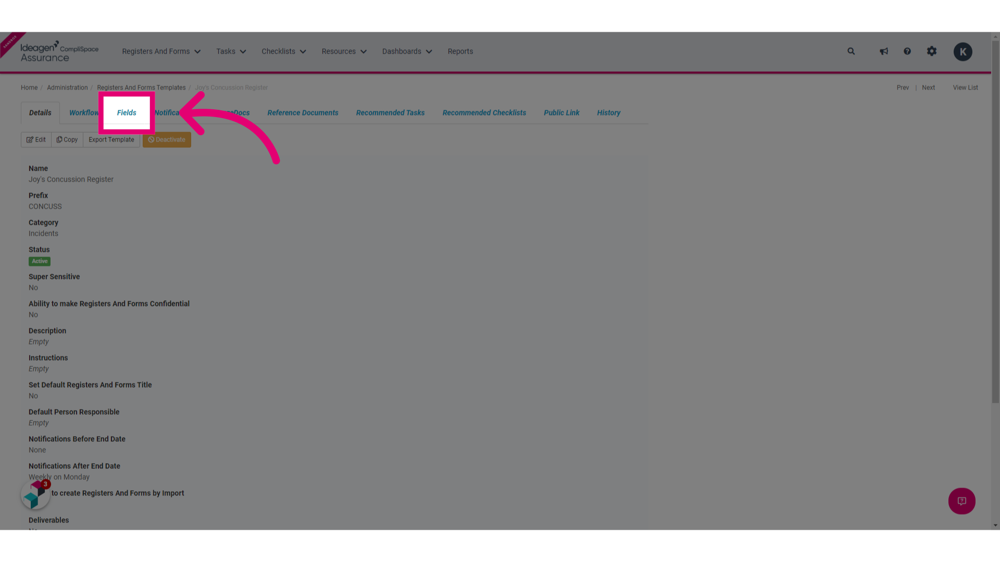This screenshot has height=562, width=1000.
Task: Go to the Next record link
Action: 928,87
